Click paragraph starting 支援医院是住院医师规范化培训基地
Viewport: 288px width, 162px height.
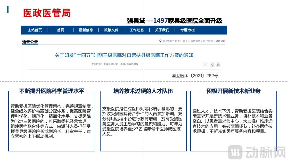click(142, 121)
